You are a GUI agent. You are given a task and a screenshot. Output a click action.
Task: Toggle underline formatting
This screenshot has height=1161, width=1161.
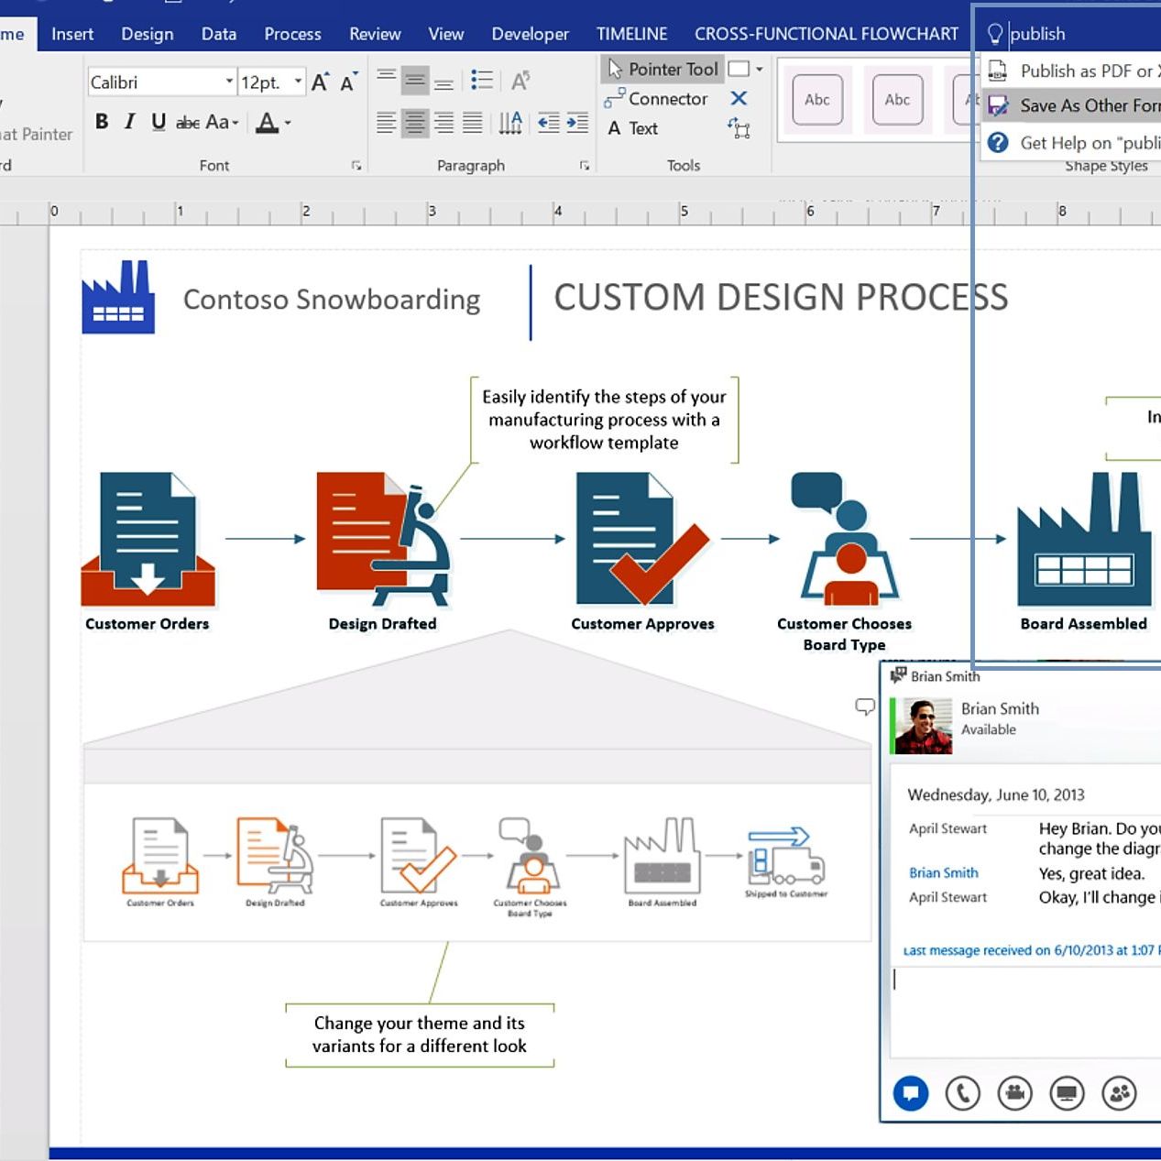[x=159, y=122]
